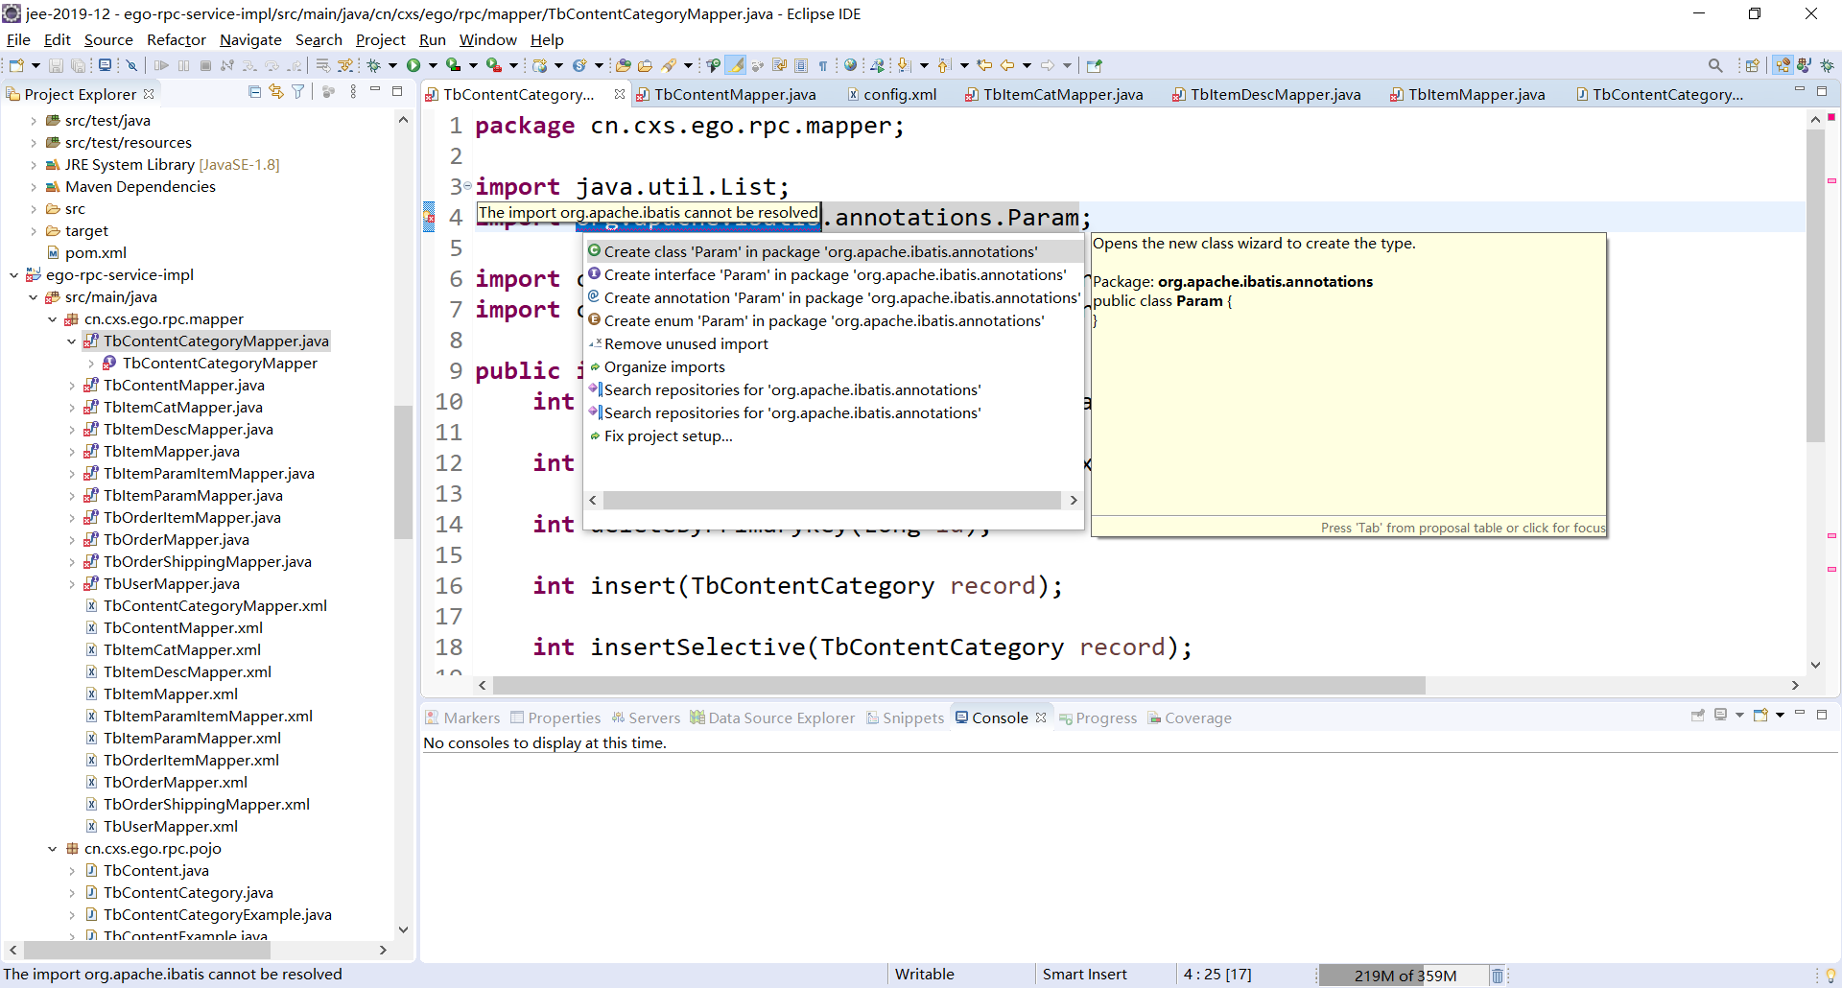This screenshot has height=988, width=1842.
Task: Toggle Block Selection mode
Action: click(801, 65)
